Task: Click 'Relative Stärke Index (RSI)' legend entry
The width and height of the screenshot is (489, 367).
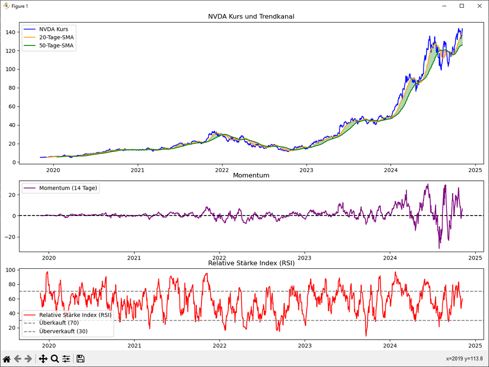Action: (75, 315)
